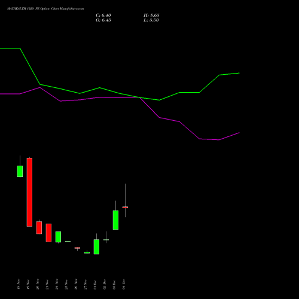Viewport: 299px width, 299px height.
Task: Select the 21 Nov date label
Action: (47, 284)
